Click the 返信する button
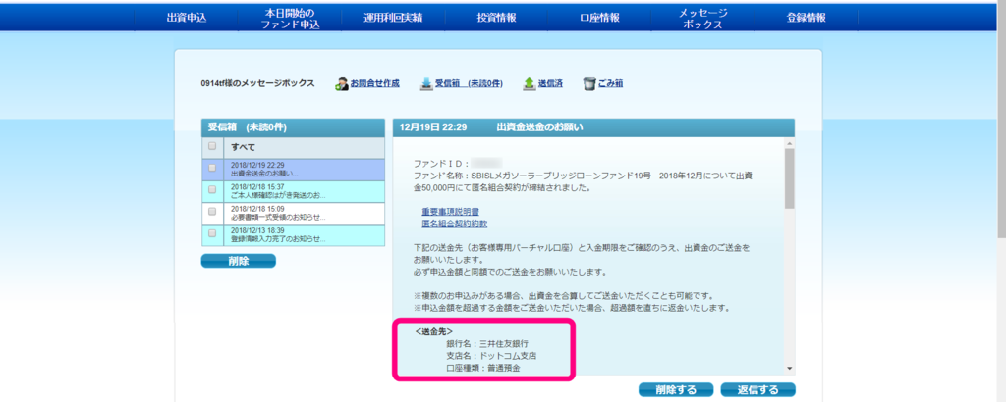1006x402 pixels. (x=757, y=389)
